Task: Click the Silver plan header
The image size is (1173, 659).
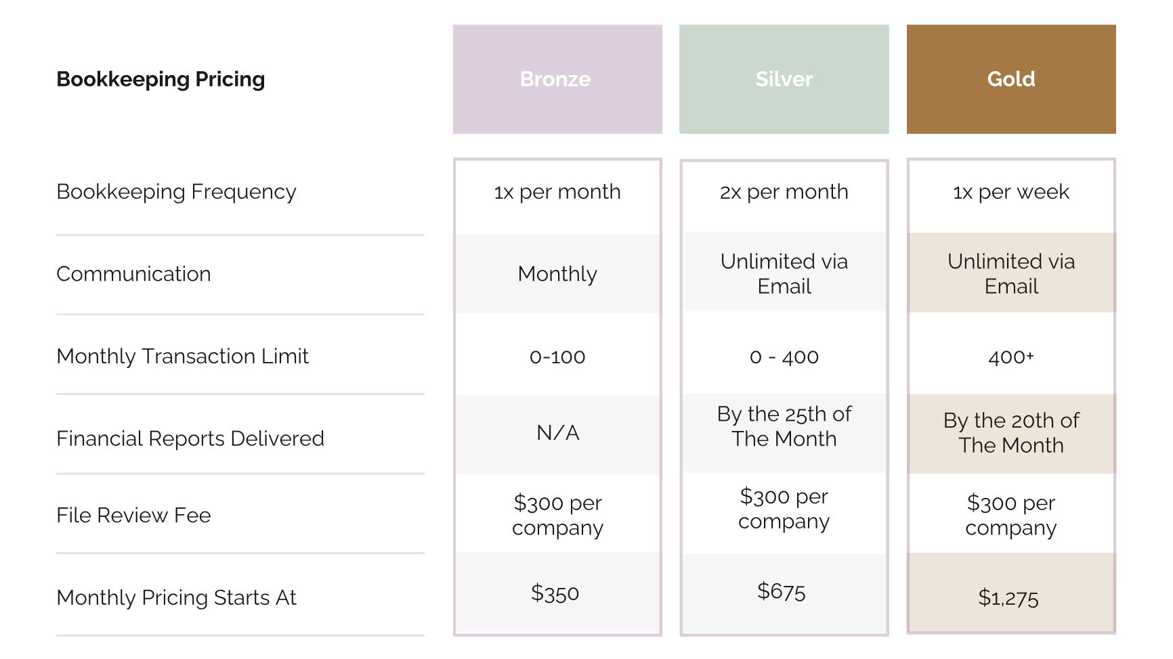Action: [784, 79]
